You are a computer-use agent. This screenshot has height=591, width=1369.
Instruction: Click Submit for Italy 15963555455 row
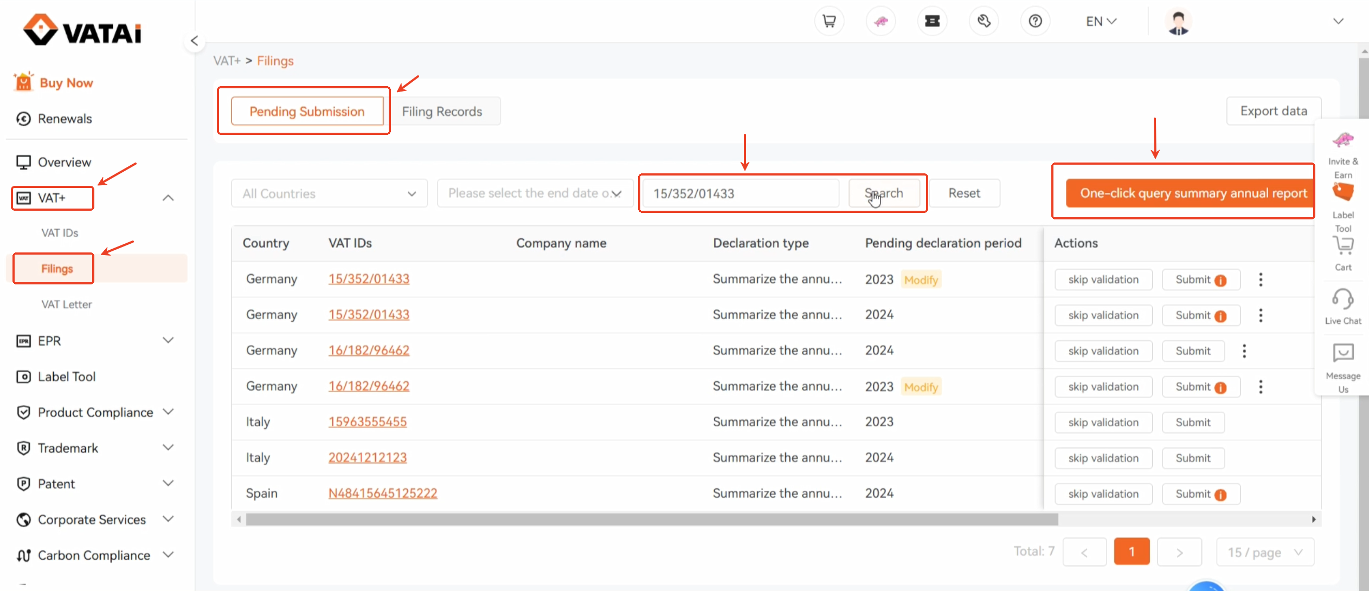pyautogui.click(x=1193, y=423)
